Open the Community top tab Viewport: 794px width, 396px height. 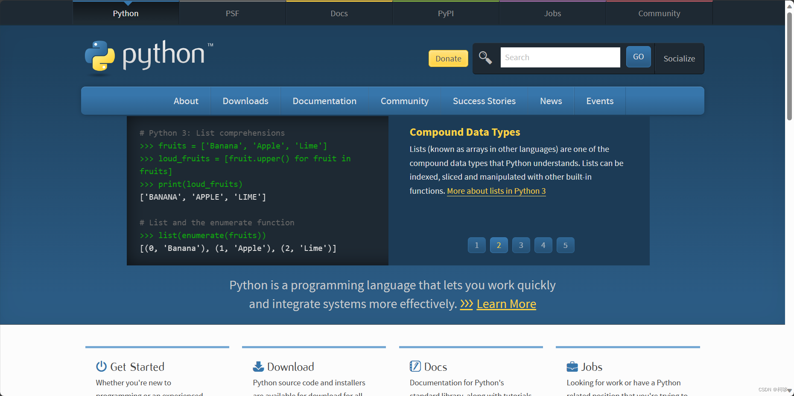click(x=660, y=13)
